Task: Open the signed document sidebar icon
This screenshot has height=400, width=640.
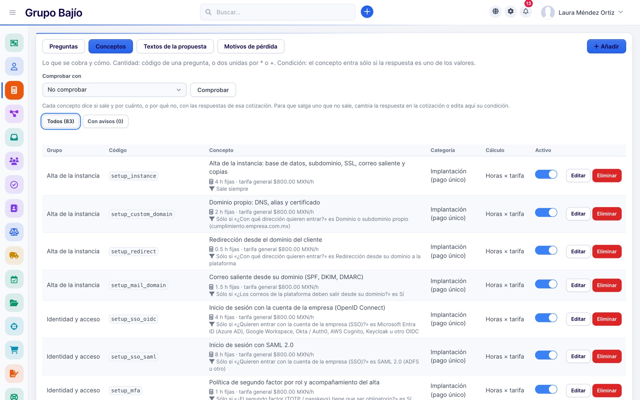Action: coord(14,374)
